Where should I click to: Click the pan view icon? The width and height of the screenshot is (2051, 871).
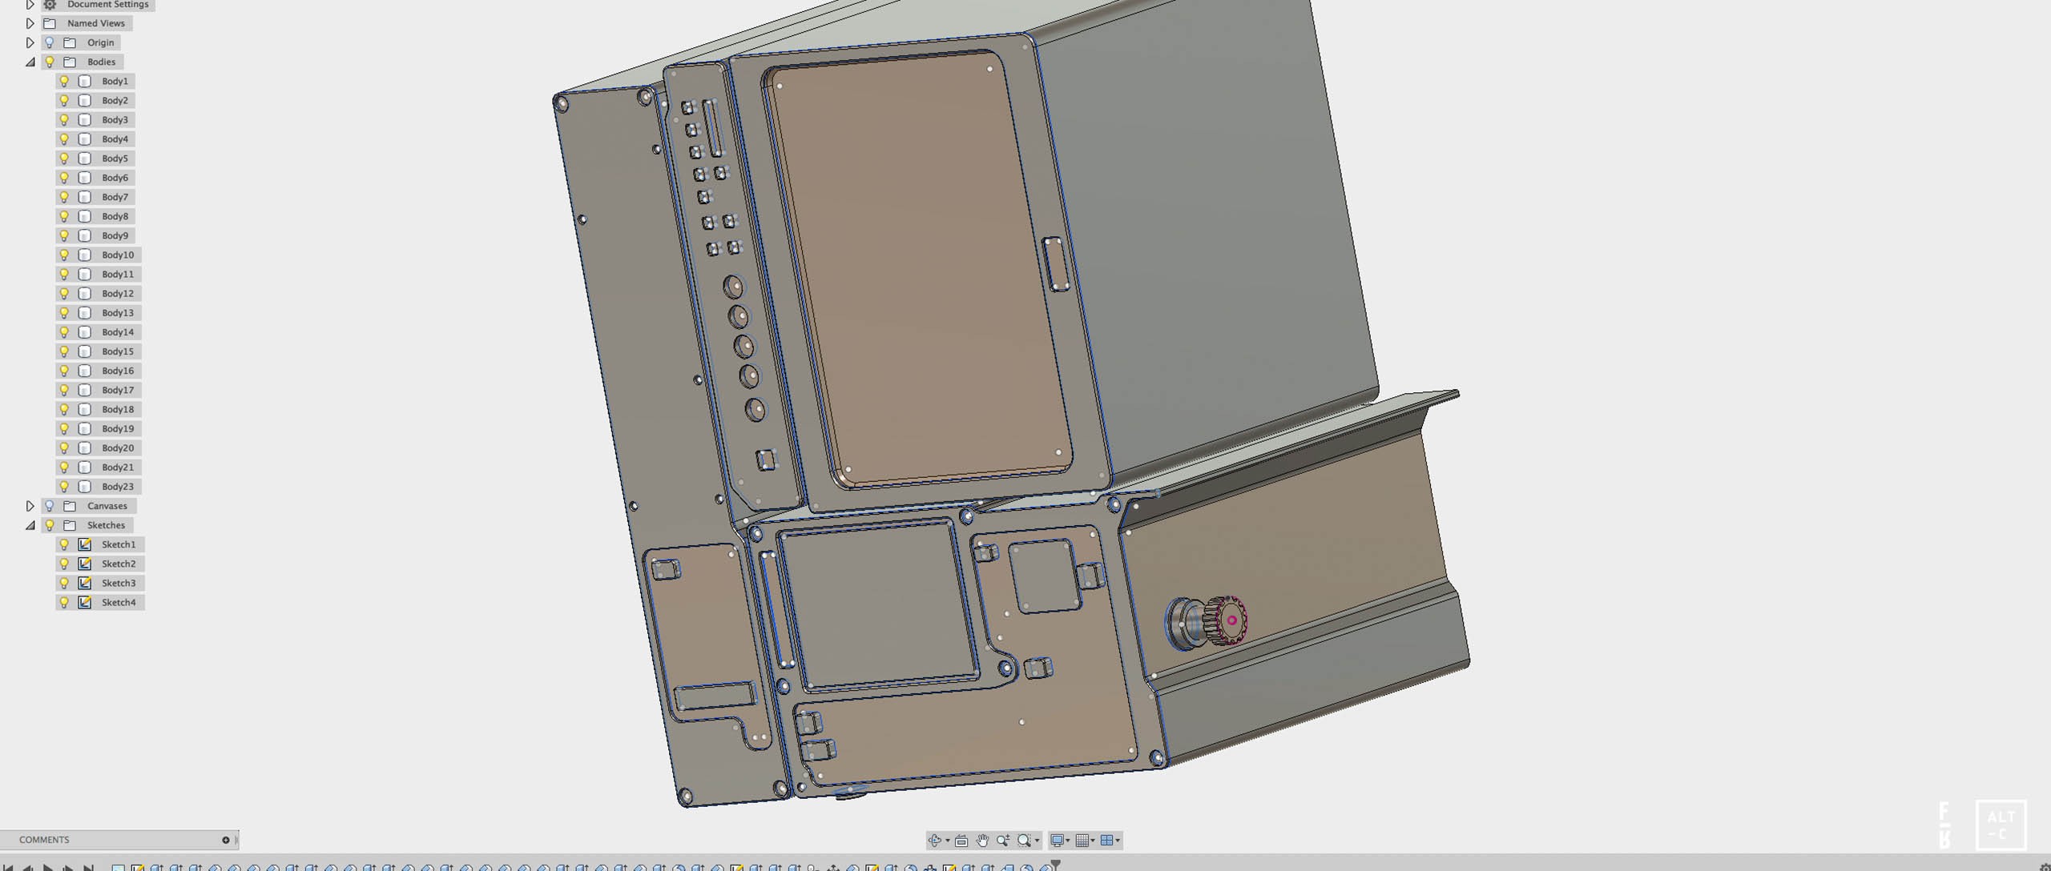coord(982,841)
